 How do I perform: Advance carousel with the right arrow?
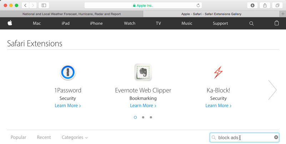point(272,90)
